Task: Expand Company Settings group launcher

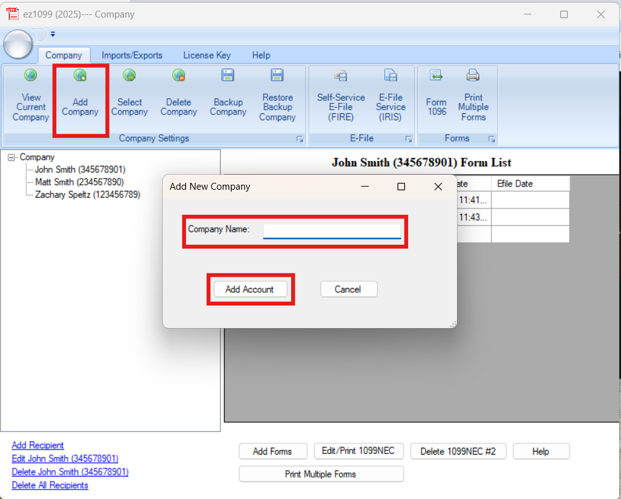Action: tap(300, 139)
